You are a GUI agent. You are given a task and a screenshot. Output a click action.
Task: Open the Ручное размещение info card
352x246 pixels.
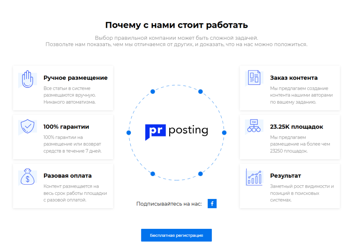63,88
